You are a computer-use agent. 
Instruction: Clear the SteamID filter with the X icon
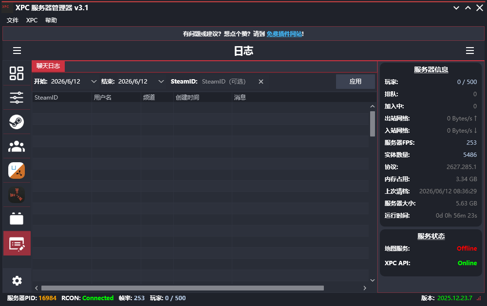pyautogui.click(x=261, y=82)
